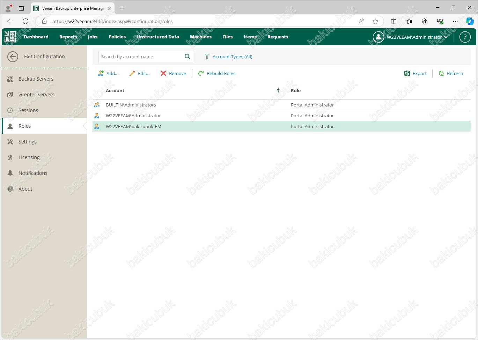Click the Refresh label
The width and height of the screenshot is (478, 340).
coord(455,73)
